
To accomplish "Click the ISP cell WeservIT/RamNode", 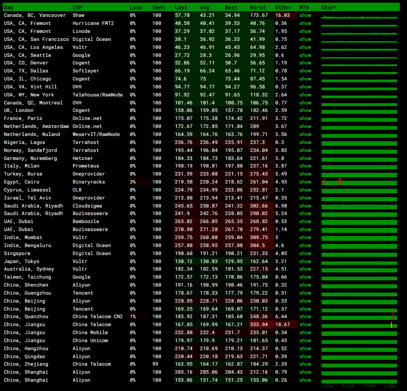I will coord(96,135).
